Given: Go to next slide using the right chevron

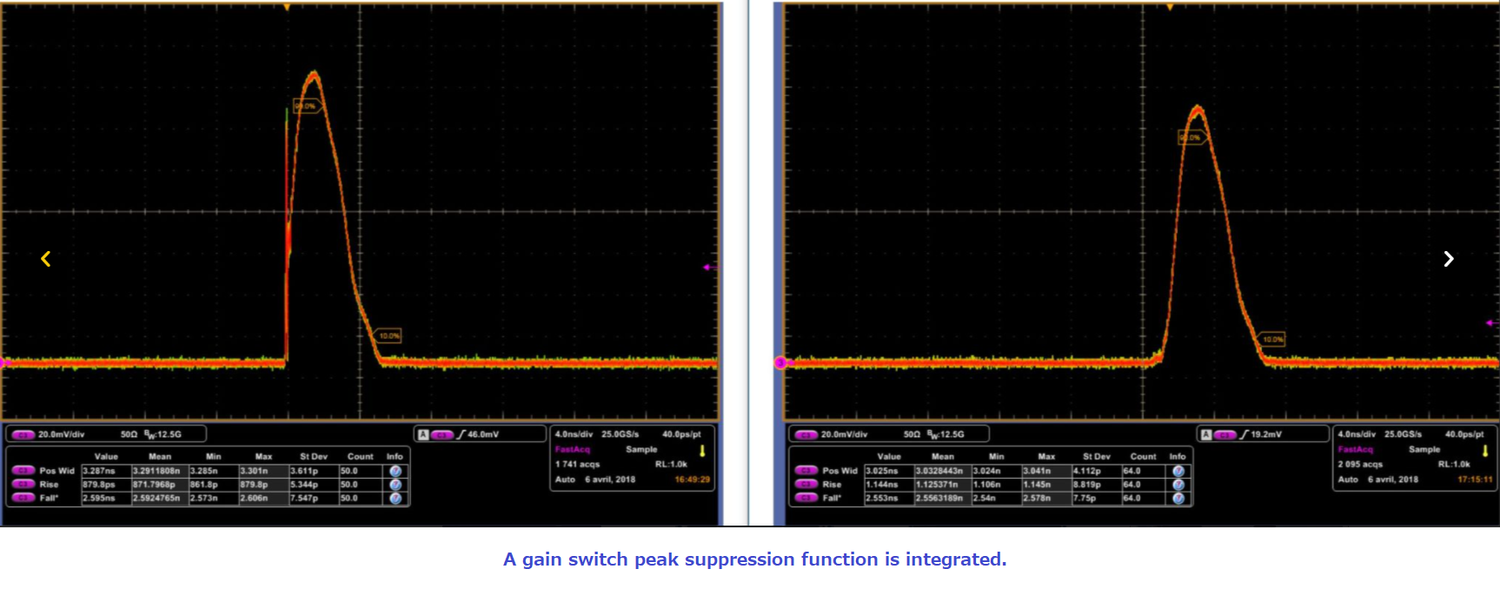Looking at the screenshot, I should pos(1448,259).
